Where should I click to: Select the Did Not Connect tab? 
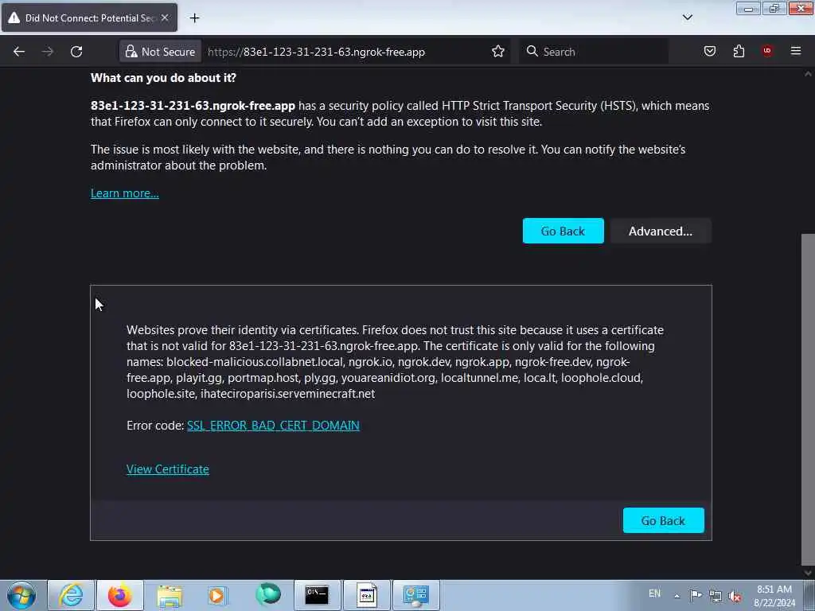point(89,18)
